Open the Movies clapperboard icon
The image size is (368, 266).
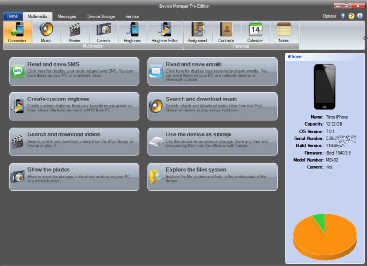[75, 32]
